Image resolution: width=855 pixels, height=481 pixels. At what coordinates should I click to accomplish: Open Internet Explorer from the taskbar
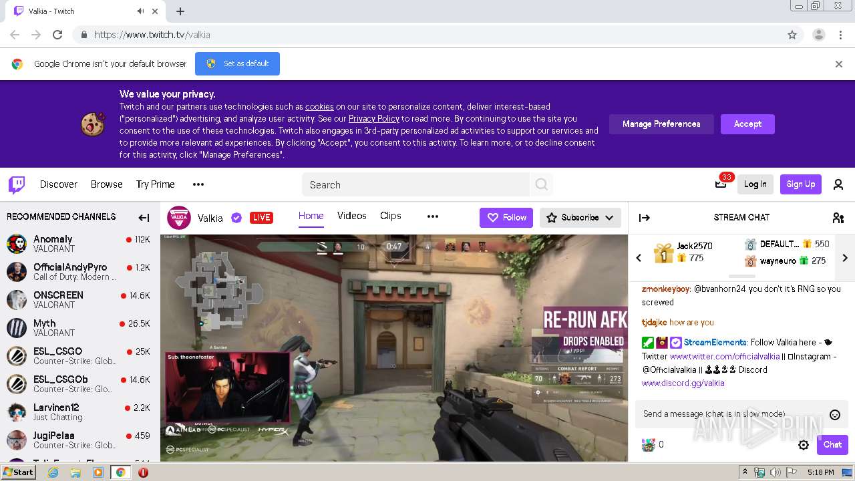click(x=53, y=472)
